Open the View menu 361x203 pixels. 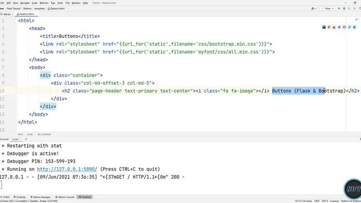pyautogui.click(x=15, y=3)
